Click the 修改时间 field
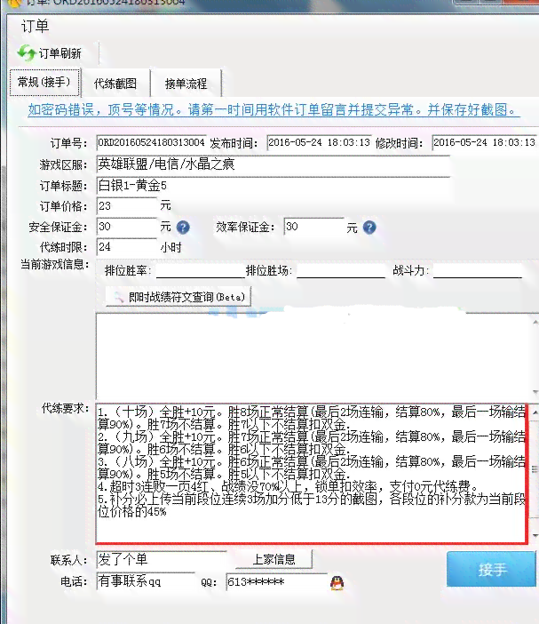The height and width of the screenshot is (624, 539). (485, 142)
